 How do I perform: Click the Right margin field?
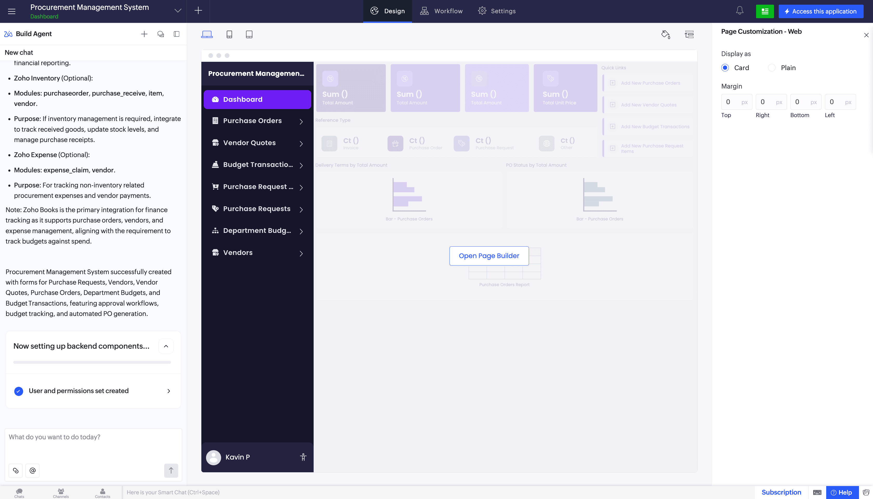pyautogui.click(x=771, y=102)
